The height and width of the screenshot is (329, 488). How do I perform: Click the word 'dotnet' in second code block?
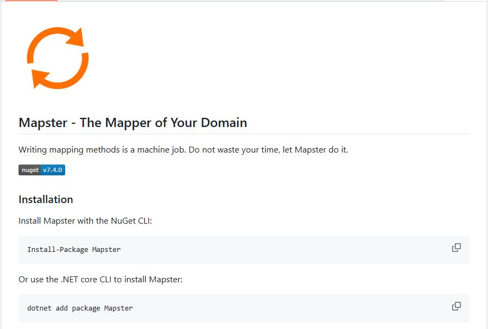pos(40,308)
